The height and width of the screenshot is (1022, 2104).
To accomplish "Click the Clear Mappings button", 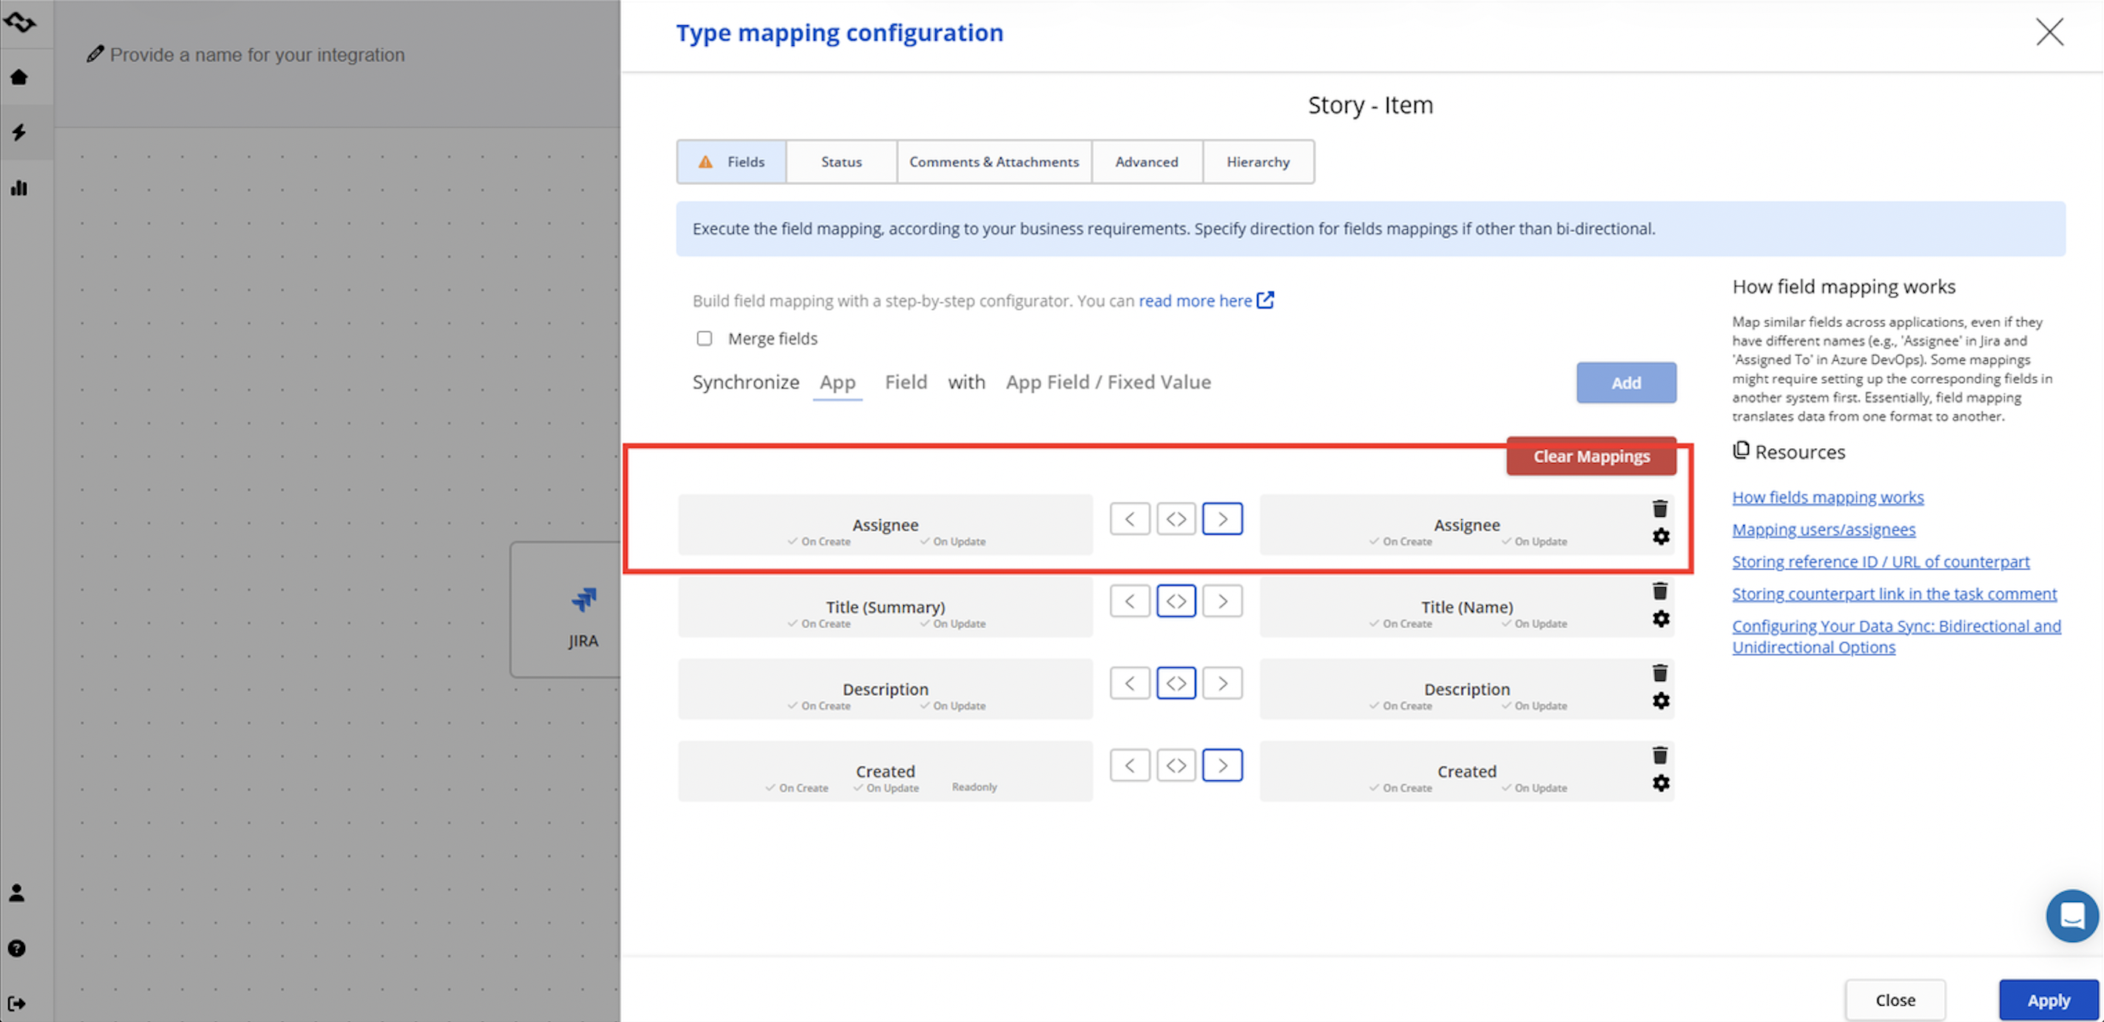I will pos(1591,456).
